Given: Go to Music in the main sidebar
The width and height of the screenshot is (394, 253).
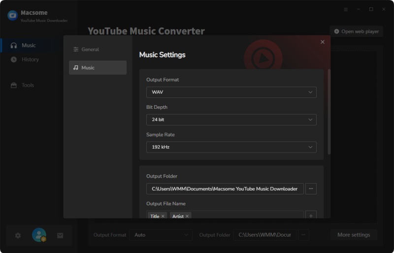Looking at the screenshot, I should [x=32, y=45].
